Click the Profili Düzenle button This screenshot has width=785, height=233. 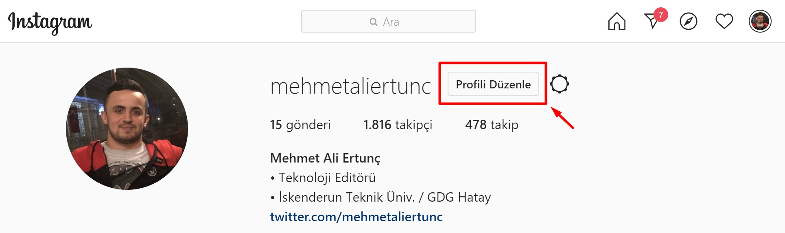(493, 84)
